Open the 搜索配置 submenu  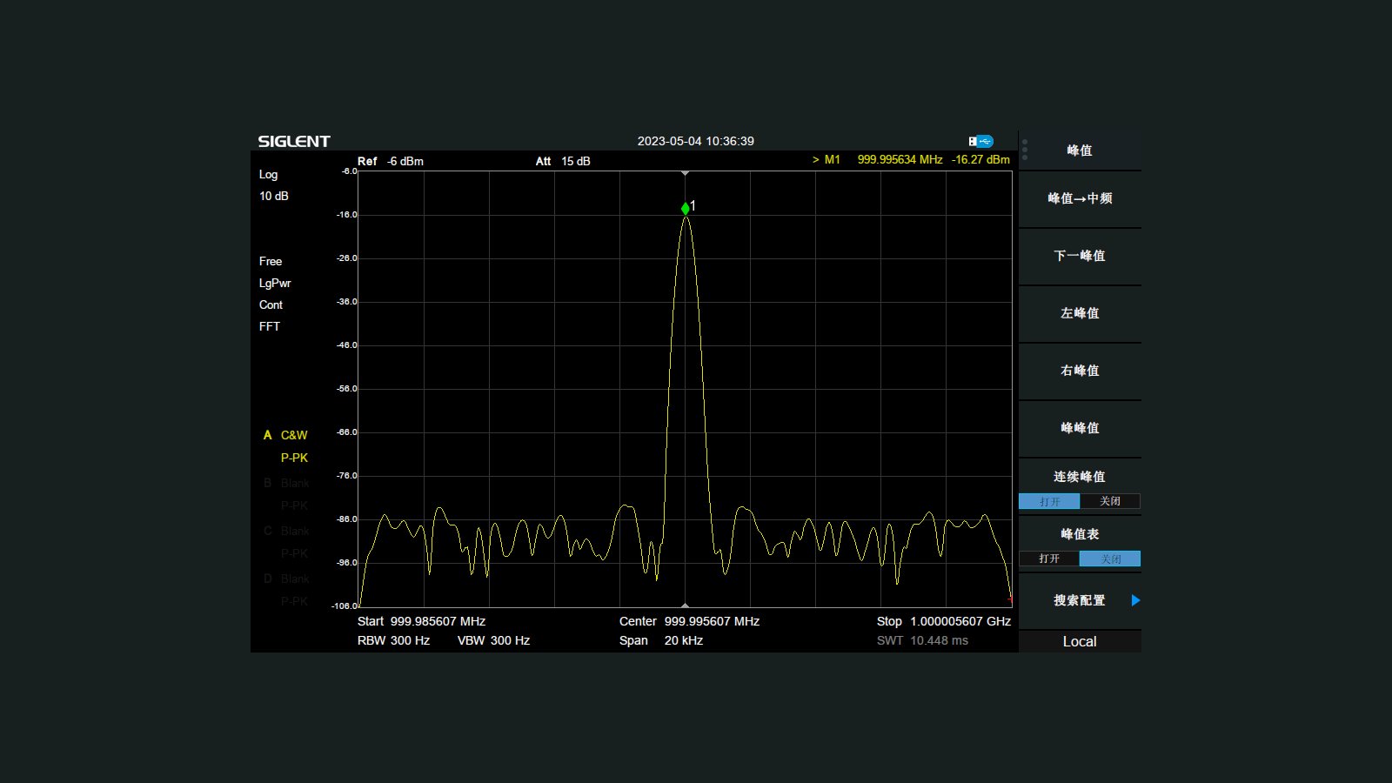tap(1080, 600)
